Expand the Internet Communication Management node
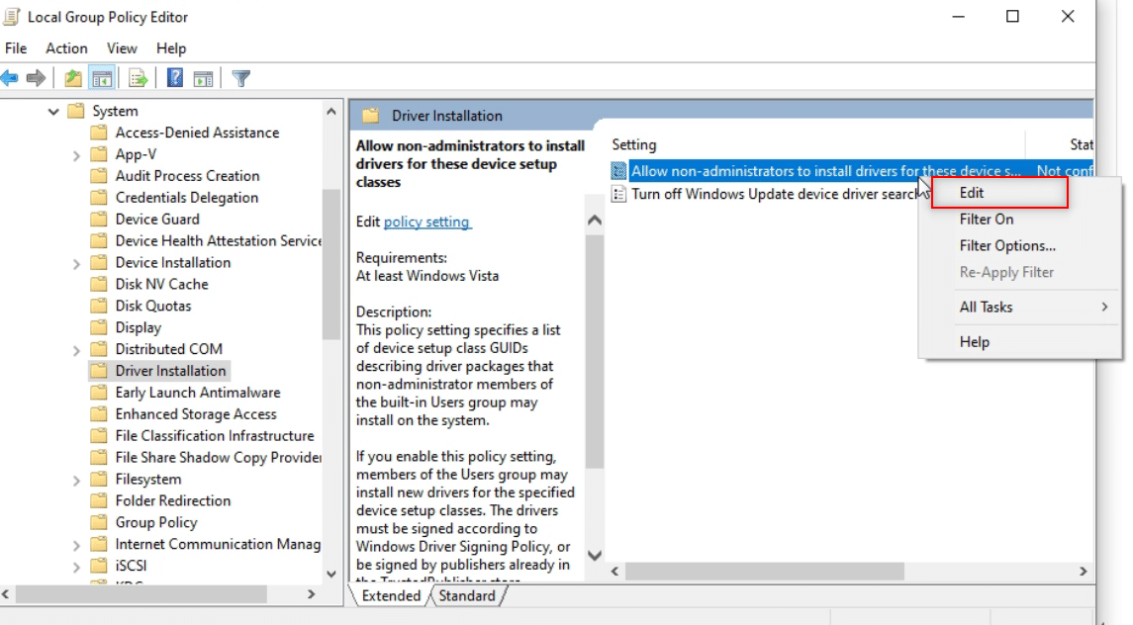Viewport: 1133px width, 625px height. [76, 546]
